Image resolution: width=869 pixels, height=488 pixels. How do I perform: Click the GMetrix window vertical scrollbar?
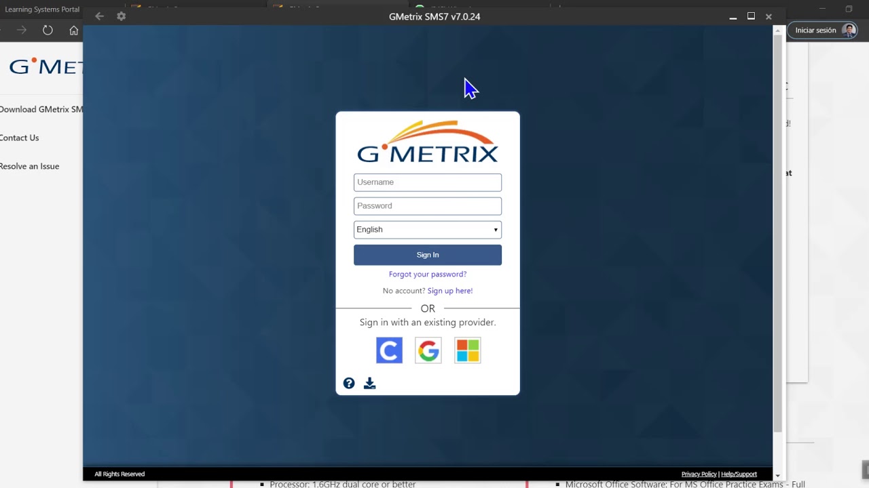[x=777, y=234]
